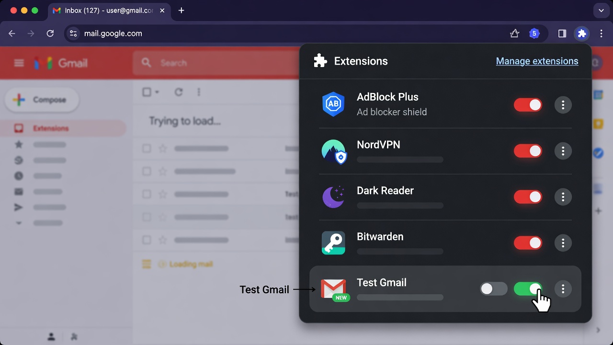Image resolution: width=613 pixels, height=345 pixels.
Task: Open the snoozed clock sidebar item
Action: (19, 176)
